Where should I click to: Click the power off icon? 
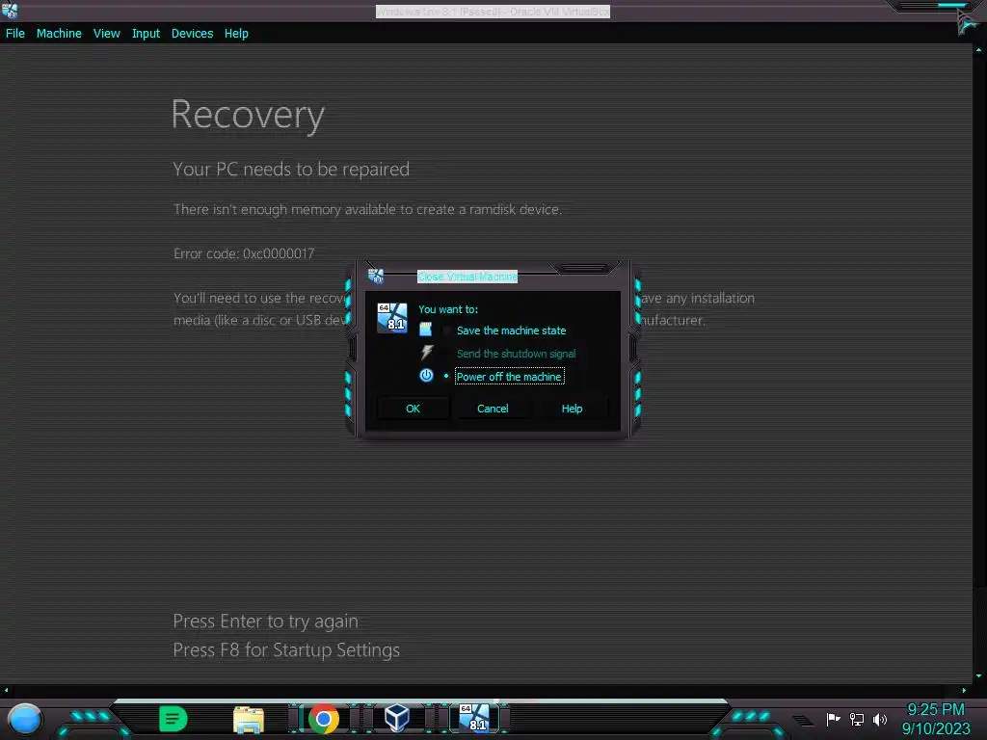[426, 376]
